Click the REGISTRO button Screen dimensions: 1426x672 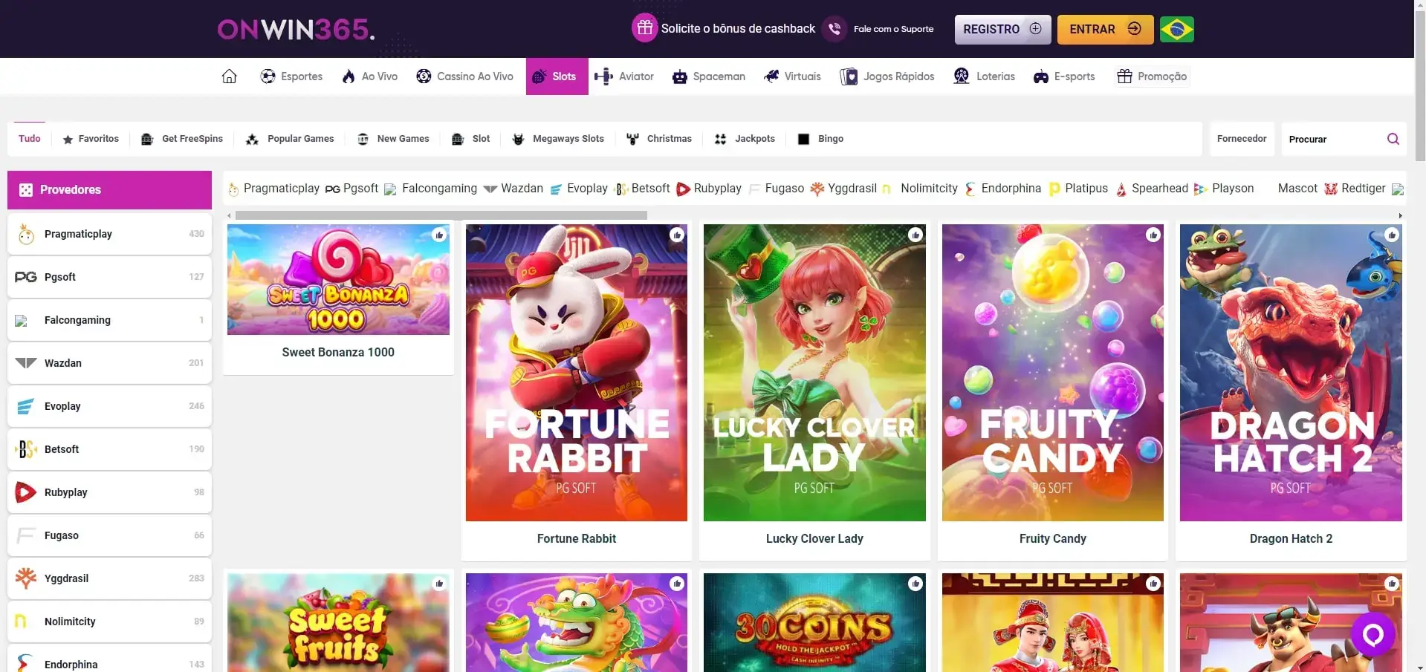pos(1002,30)
